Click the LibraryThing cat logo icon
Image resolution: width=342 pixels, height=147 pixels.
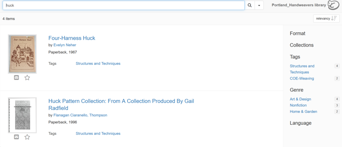click(334, 5)
